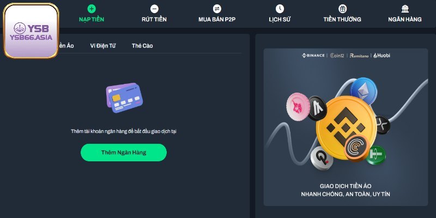Viewport: 436px width, 218px height.
Task: Click the clock Lịch Sử icon
Action: coord(280,9)
